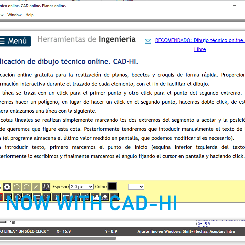Click the Herramientas de Ingeniería heading

[x=87, y=39]
